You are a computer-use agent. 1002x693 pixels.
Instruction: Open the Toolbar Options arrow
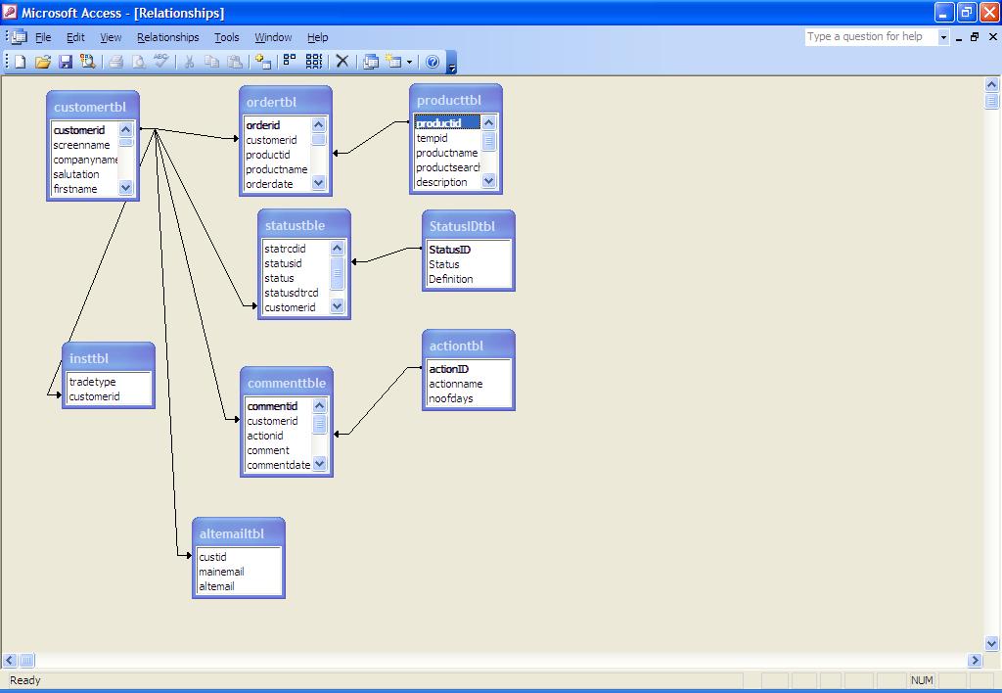(x=452, y=62)
